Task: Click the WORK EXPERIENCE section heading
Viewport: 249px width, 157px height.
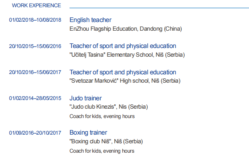Action: (x=36, y=5)
